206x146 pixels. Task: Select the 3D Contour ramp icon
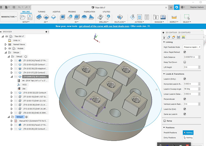[91, 17]
